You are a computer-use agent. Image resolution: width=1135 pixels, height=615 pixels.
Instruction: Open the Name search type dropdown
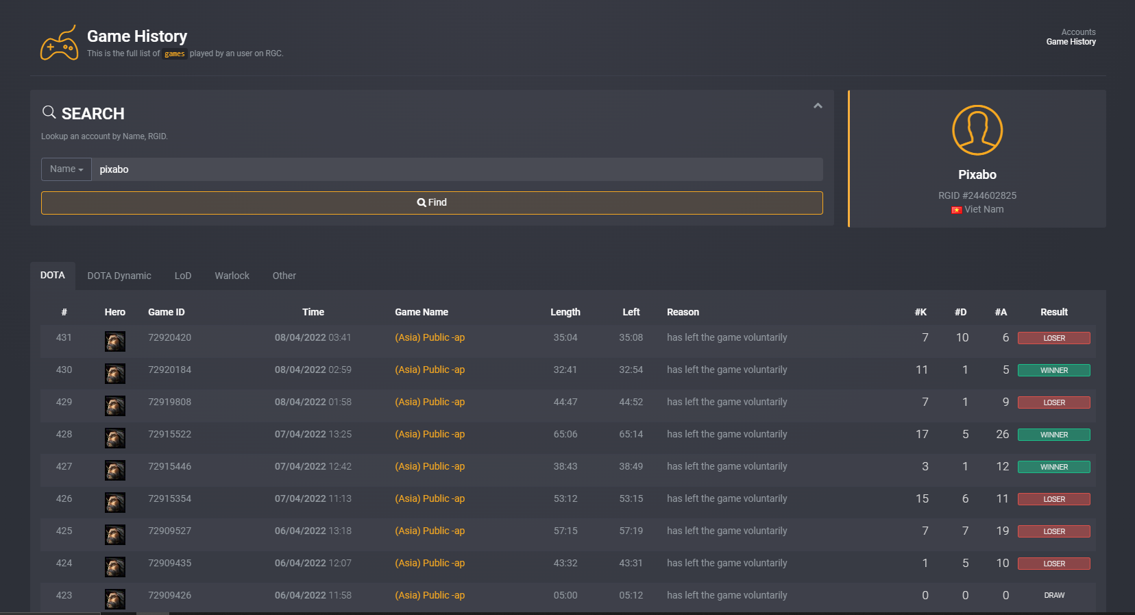tap(66, 169)
